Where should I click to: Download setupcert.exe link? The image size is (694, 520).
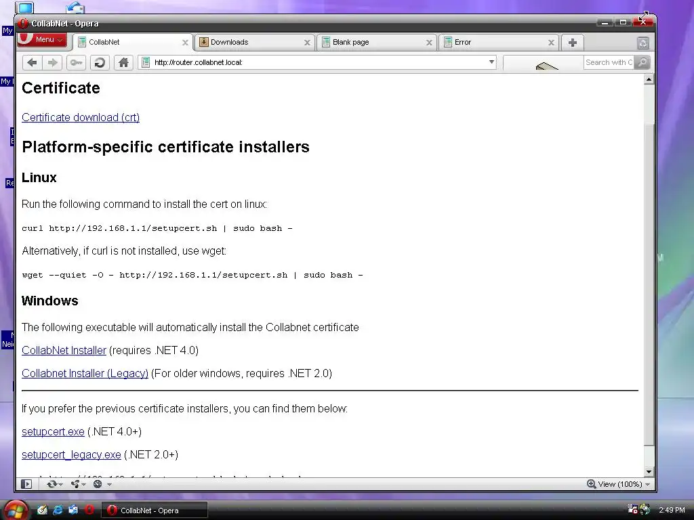[53, 432]
